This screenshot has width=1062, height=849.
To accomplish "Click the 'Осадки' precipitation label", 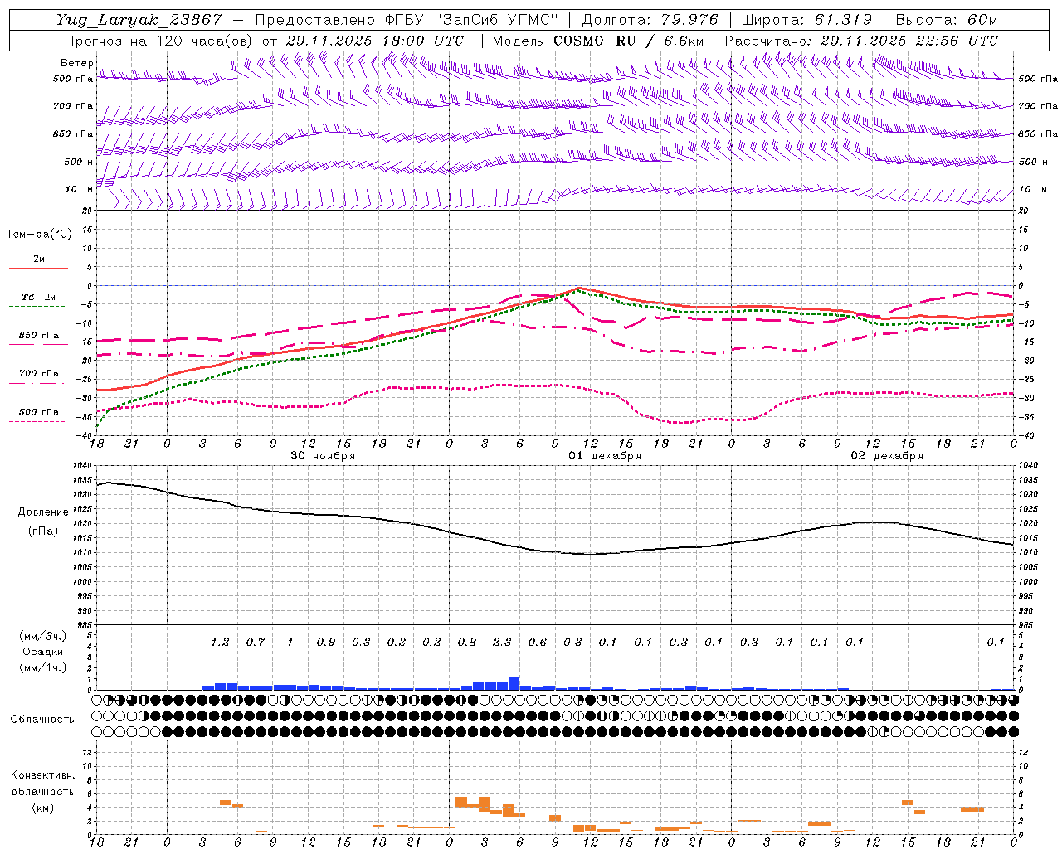I will (x=43, y=652).
